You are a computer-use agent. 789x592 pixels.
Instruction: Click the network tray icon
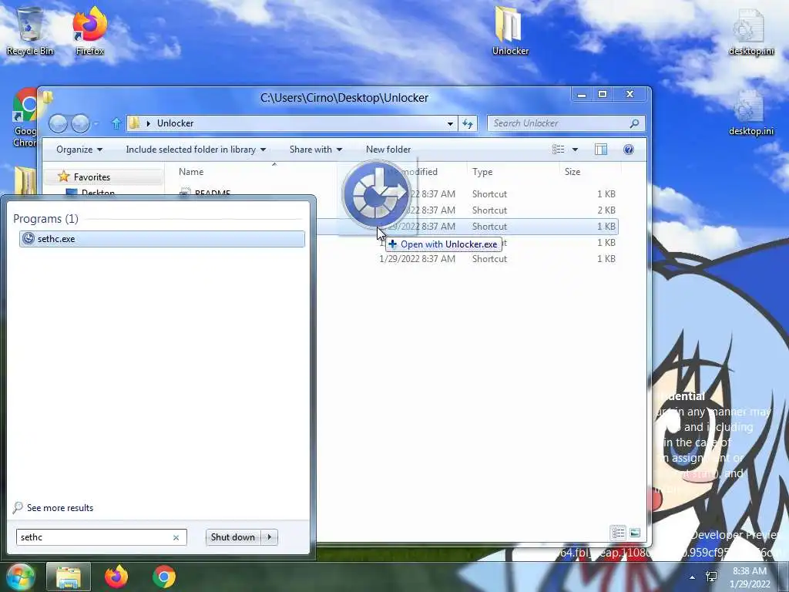[711, 577]
